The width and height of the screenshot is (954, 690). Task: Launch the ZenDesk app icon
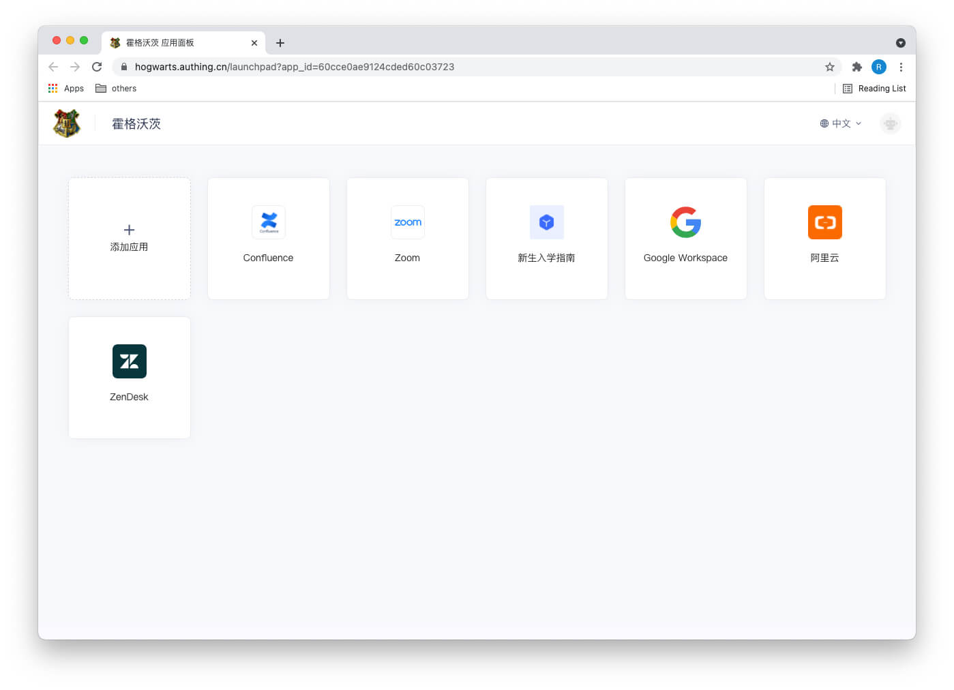click(130, 361)
